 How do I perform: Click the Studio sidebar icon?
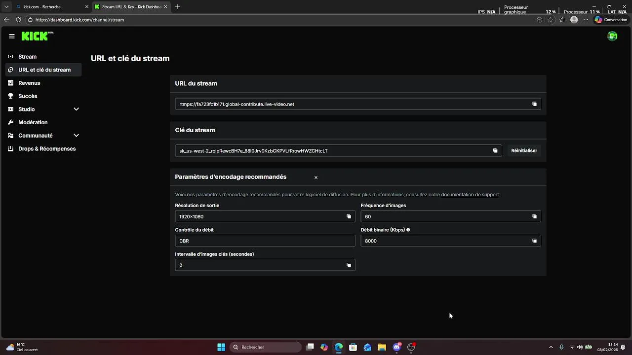(x=11, y=109)
